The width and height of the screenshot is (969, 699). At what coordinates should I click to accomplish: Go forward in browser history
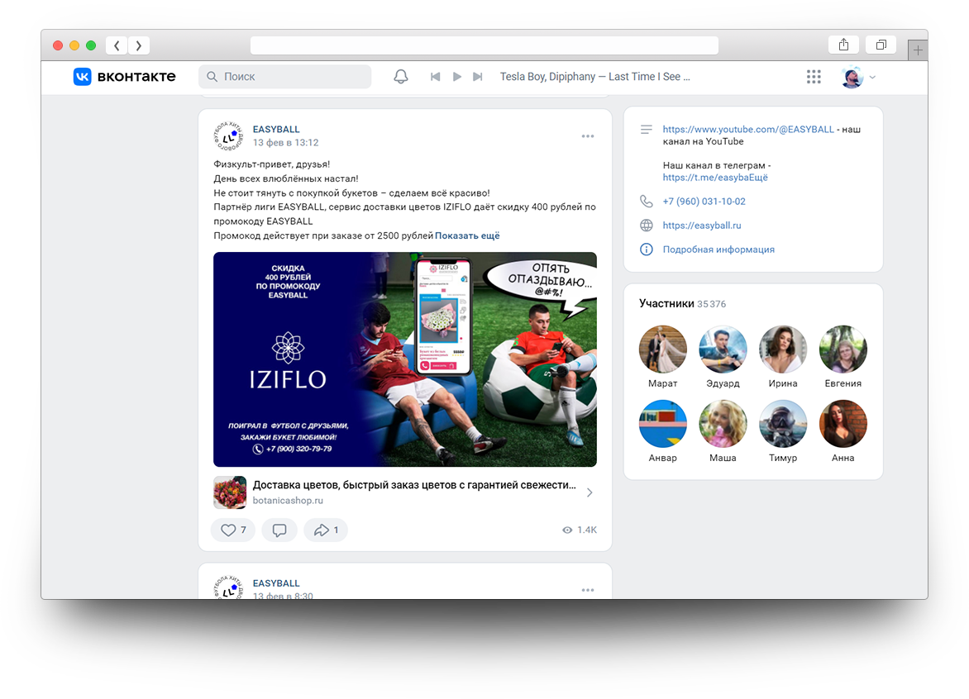tap(138, 45)
